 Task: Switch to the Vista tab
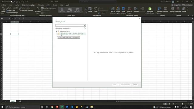pos(61,5)
